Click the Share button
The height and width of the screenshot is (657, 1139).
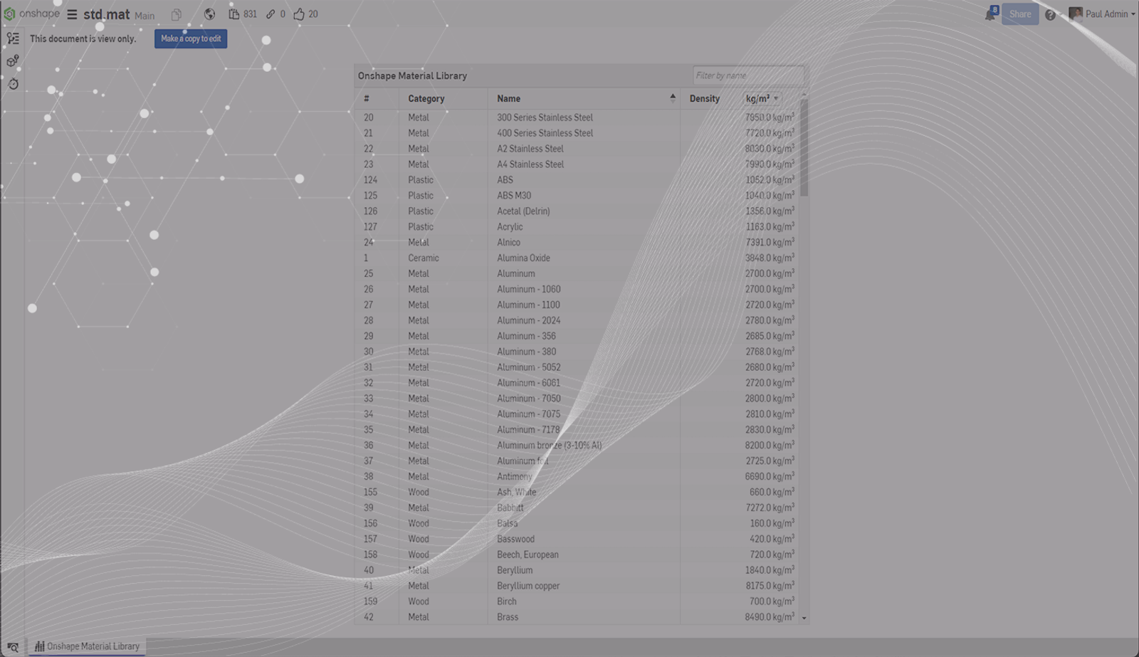1019,14
